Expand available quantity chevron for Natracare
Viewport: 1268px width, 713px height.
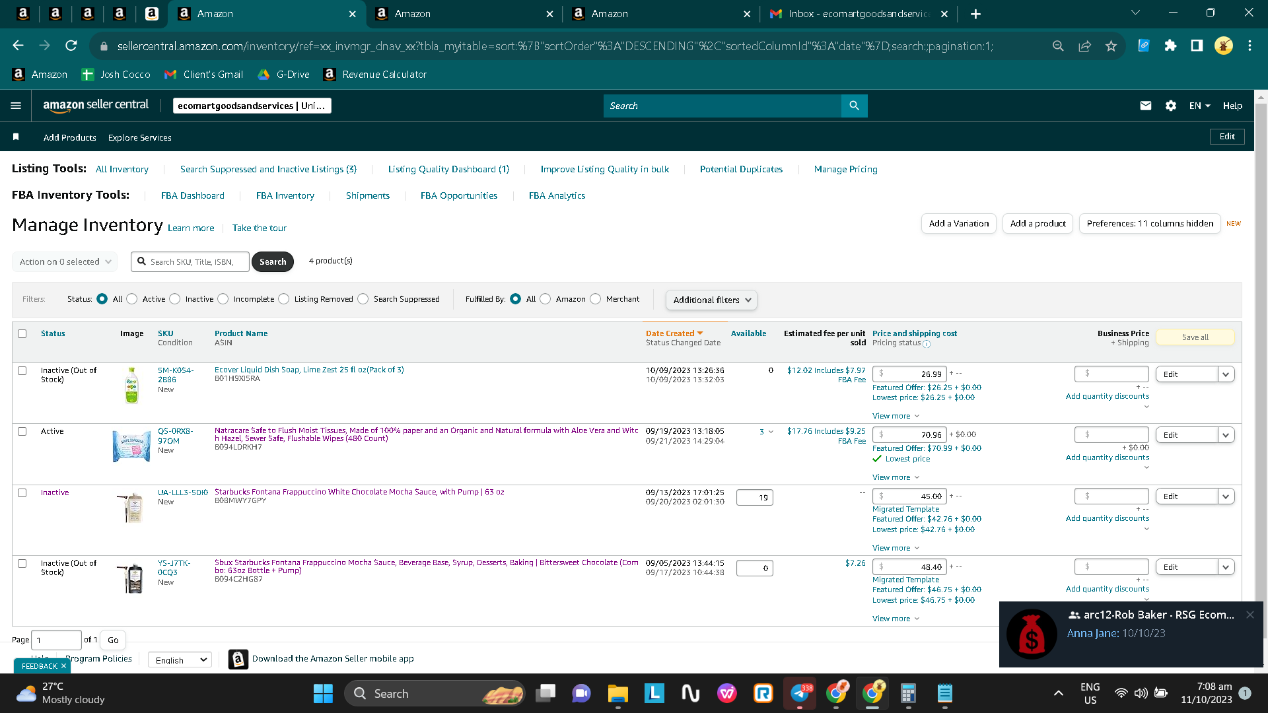pyautogui.click(x=771, y=432)
